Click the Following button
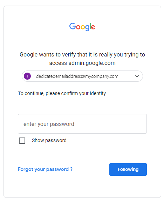Viewport: 164px width, 201px height. pos(128,169)
